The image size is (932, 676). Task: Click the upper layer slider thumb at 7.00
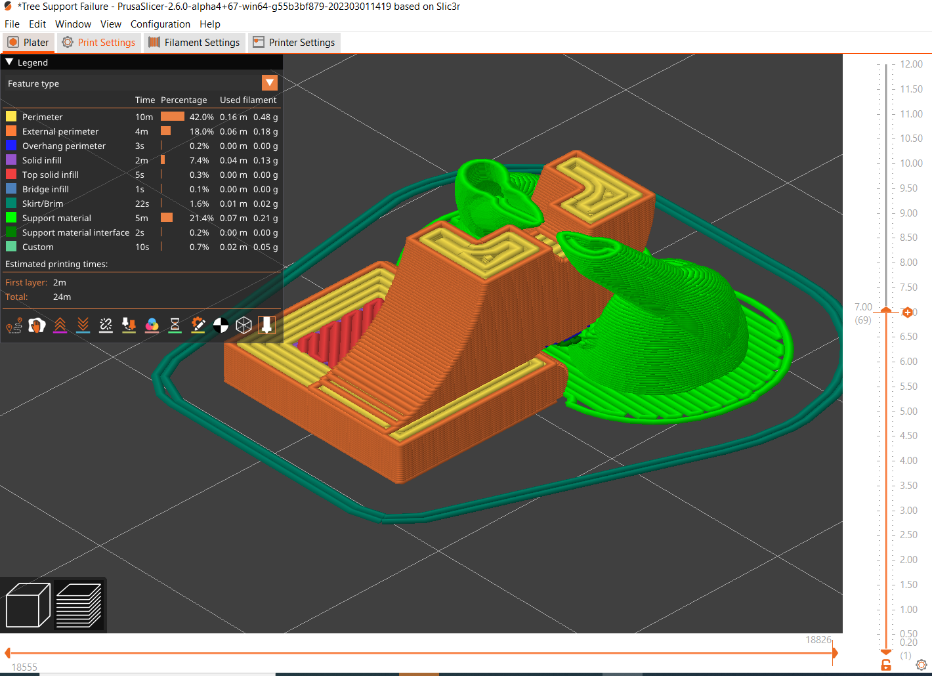click(x=886, y=310)
